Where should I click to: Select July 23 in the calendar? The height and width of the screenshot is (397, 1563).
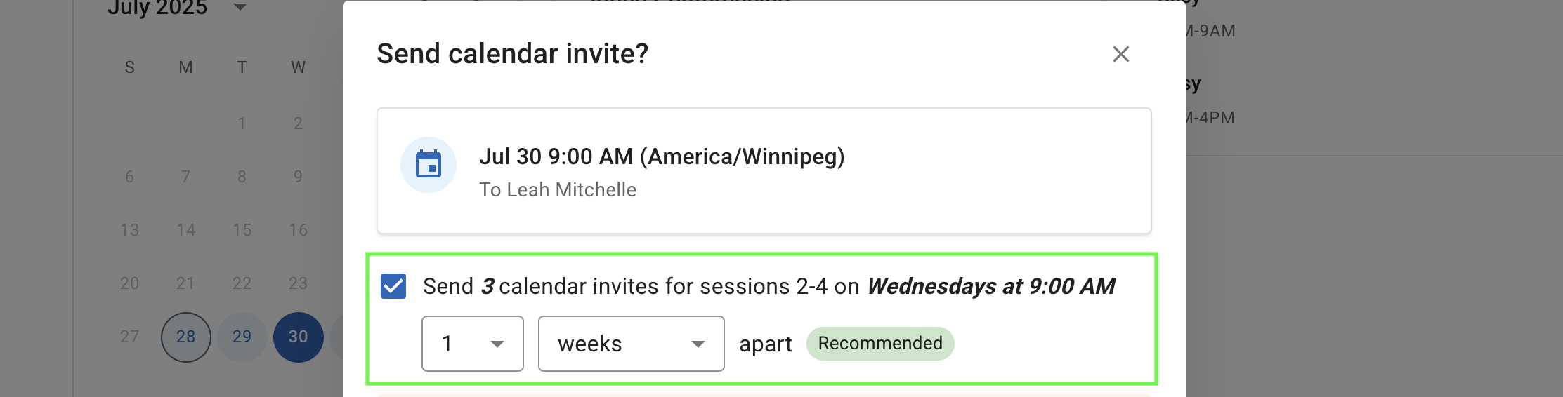298,283
